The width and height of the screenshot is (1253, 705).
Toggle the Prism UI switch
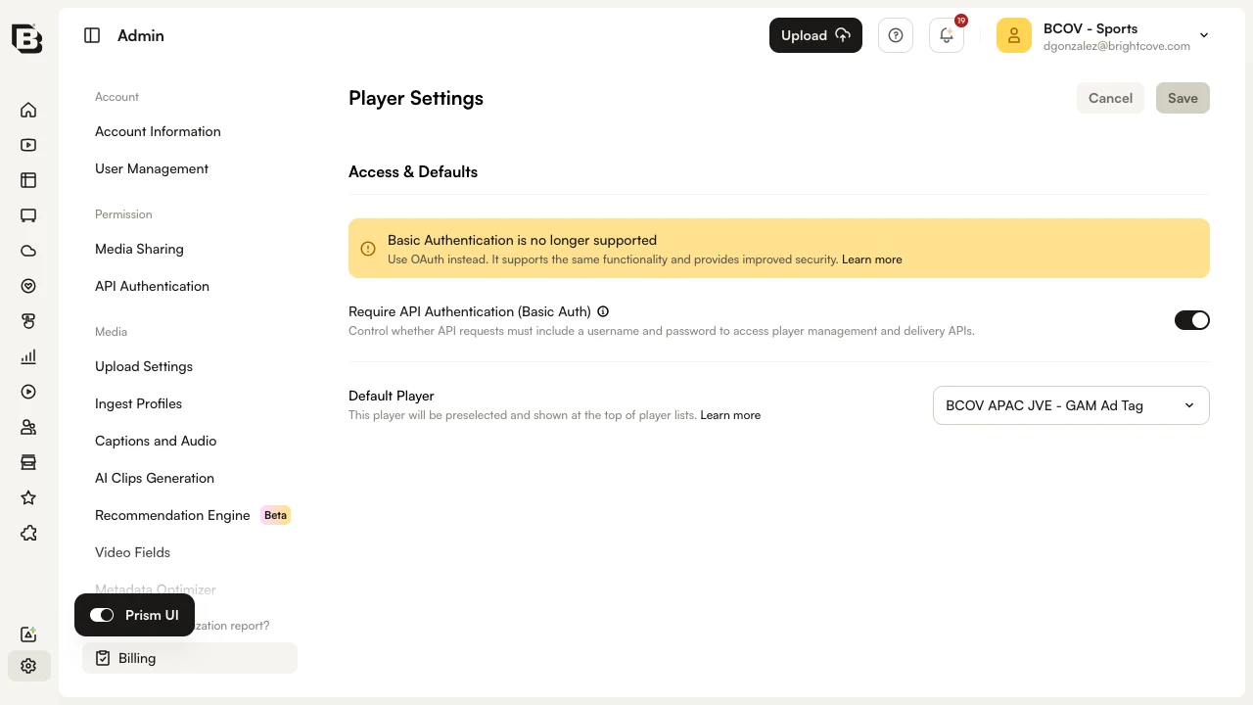102,615
